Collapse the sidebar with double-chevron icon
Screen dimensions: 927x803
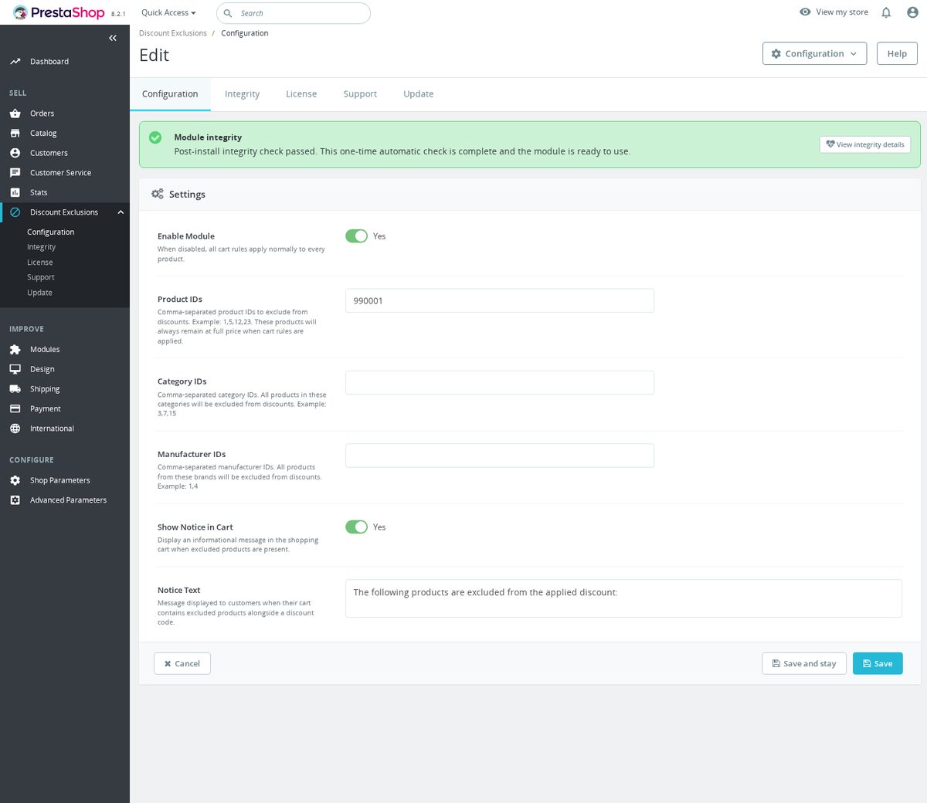coord(113,38)
